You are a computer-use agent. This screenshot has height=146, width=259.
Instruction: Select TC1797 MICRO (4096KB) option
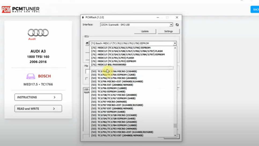click(112, 102)
